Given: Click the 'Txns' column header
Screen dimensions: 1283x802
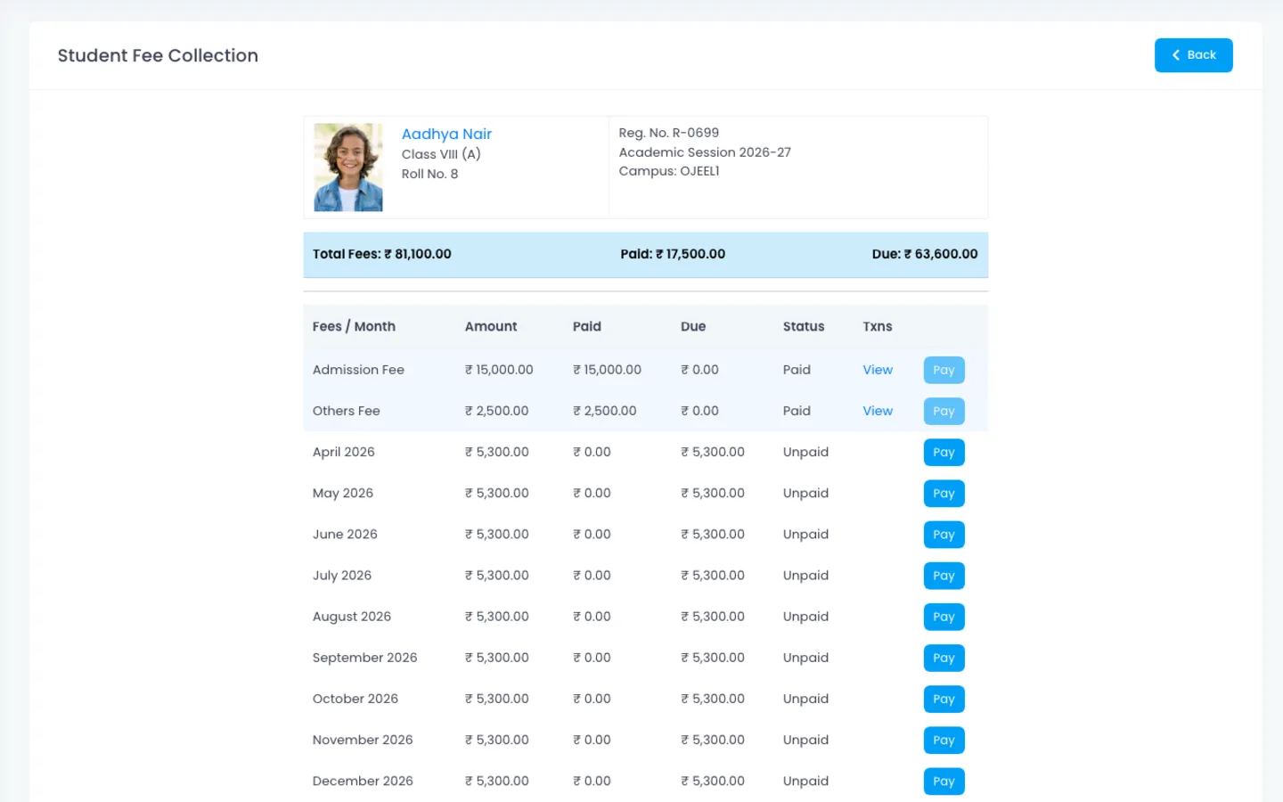Looking at the screenshot, I should pyautogui.click(x=878, y=326).
